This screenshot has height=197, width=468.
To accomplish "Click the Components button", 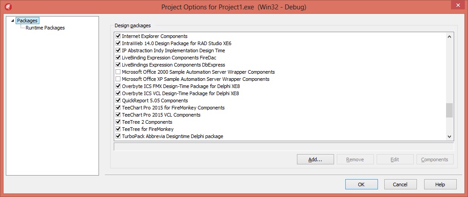I will click(x=434, y=159).
